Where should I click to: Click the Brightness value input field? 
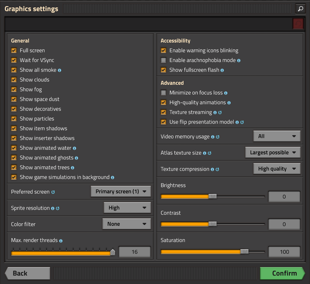(284, 197)
